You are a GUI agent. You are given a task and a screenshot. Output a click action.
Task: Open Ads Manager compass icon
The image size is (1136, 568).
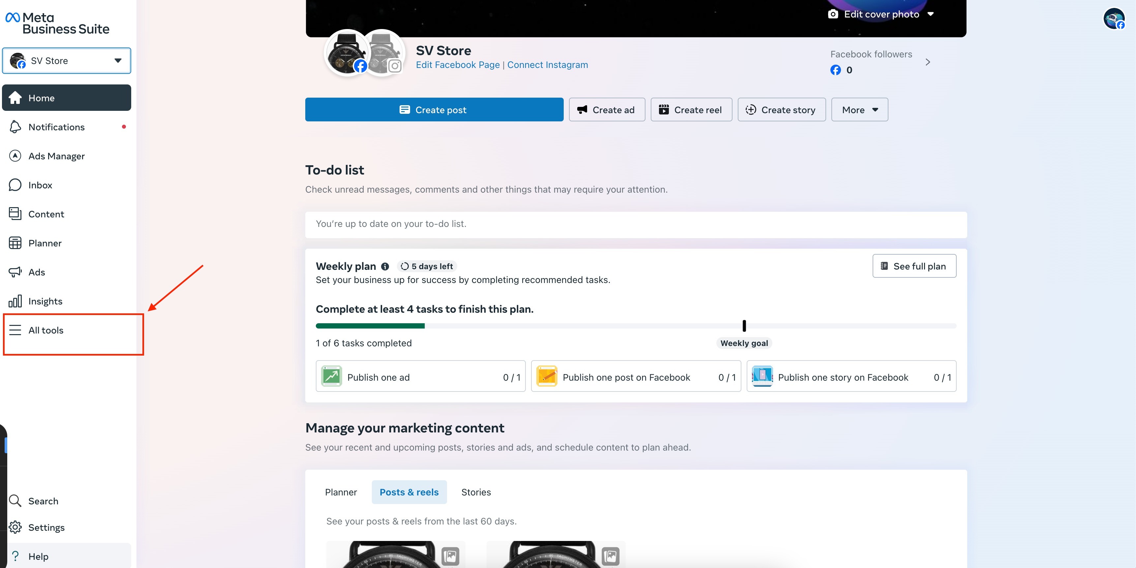pyautogui.click(x=15, y=156)
